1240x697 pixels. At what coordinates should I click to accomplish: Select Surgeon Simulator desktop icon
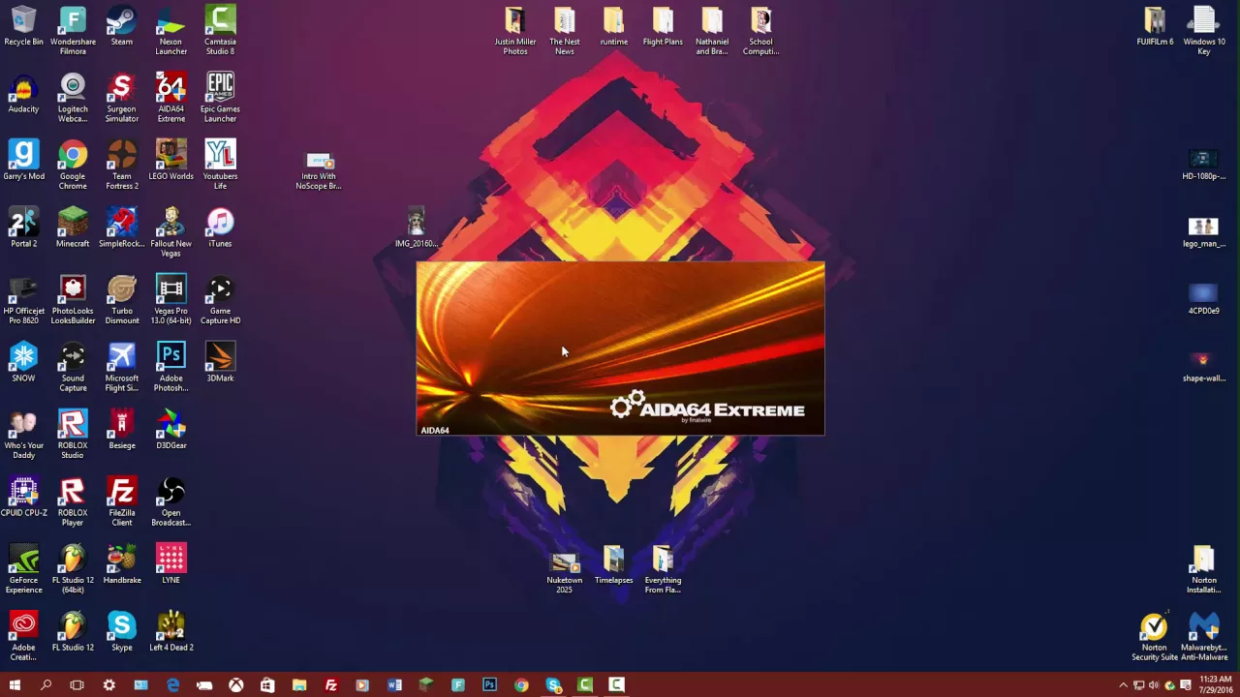click(x=121, y=99)
